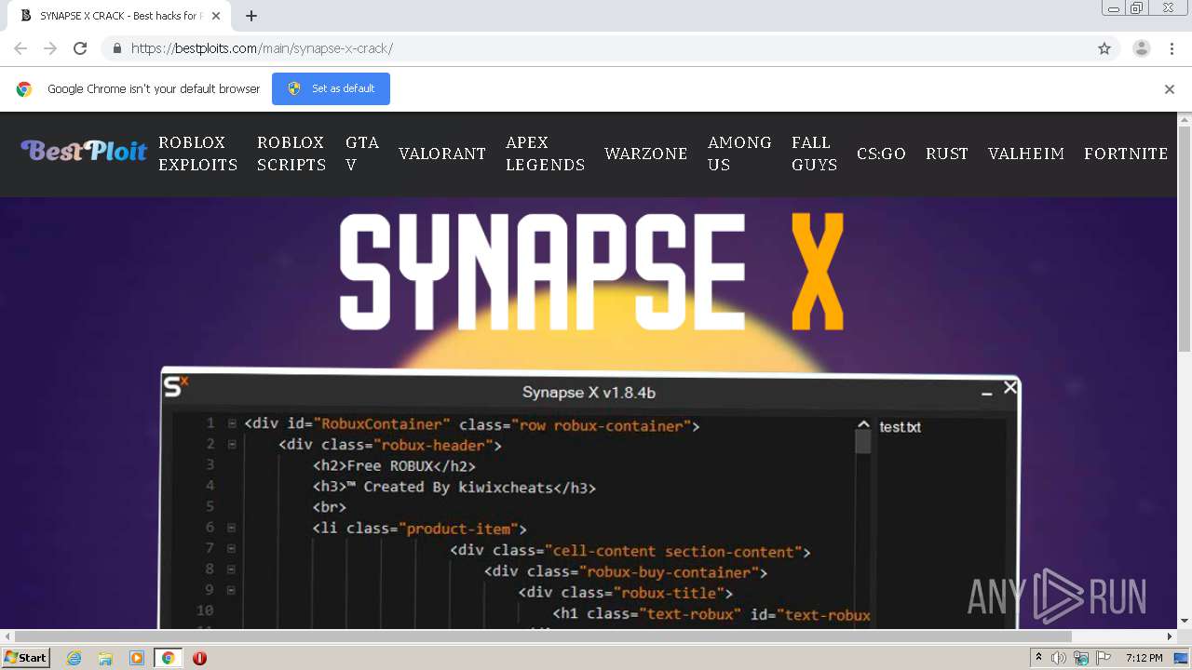The height and width of the screenshot is (670, 1192).
Task: Switch to Chrome taskbar button
Action: click(x=168, y=658)
